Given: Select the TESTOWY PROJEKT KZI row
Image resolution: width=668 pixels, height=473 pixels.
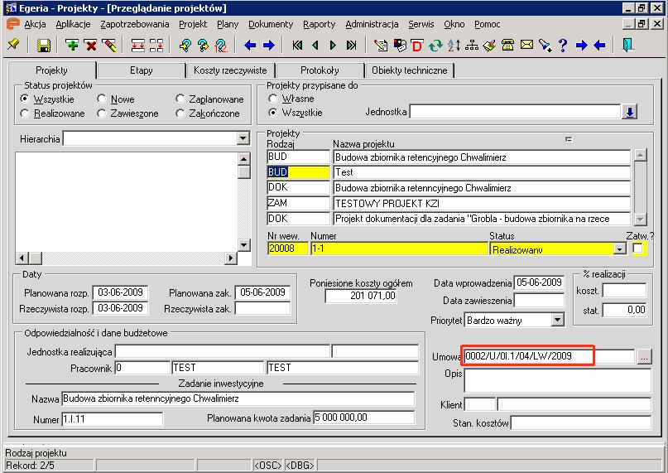Looking at the screenshot, I should (482, 204).
